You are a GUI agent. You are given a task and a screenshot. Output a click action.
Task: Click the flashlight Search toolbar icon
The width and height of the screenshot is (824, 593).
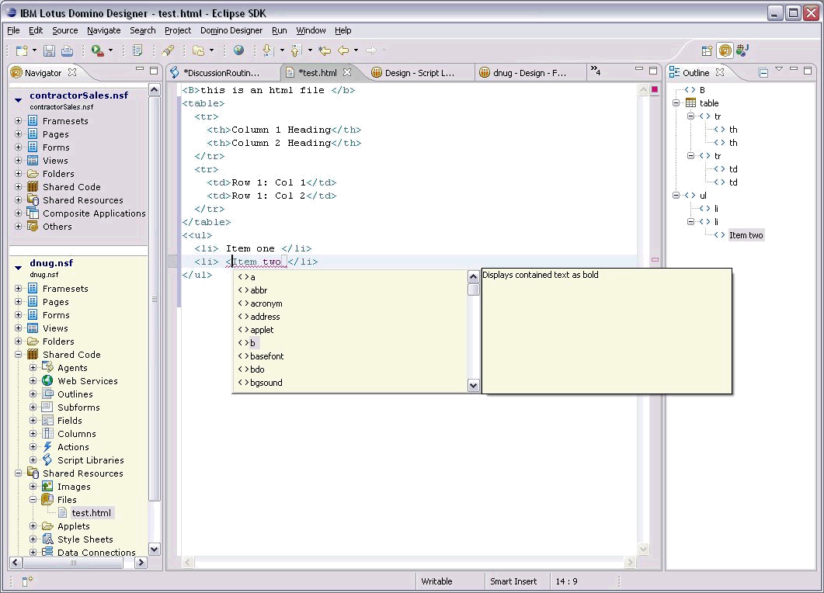click(169, 50)
